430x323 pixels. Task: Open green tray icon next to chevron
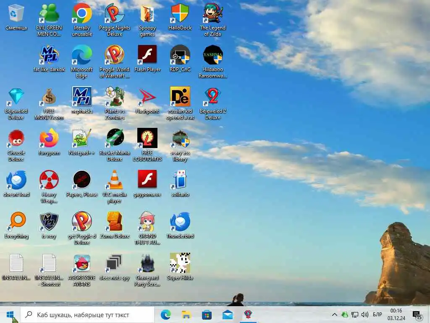coord(345,315)
